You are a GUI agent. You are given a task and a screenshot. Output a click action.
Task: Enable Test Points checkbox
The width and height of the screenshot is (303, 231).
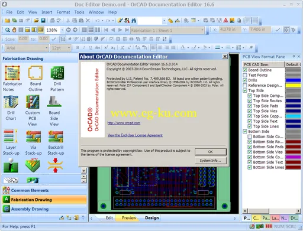pyautogui.click(x=245, y=75)
